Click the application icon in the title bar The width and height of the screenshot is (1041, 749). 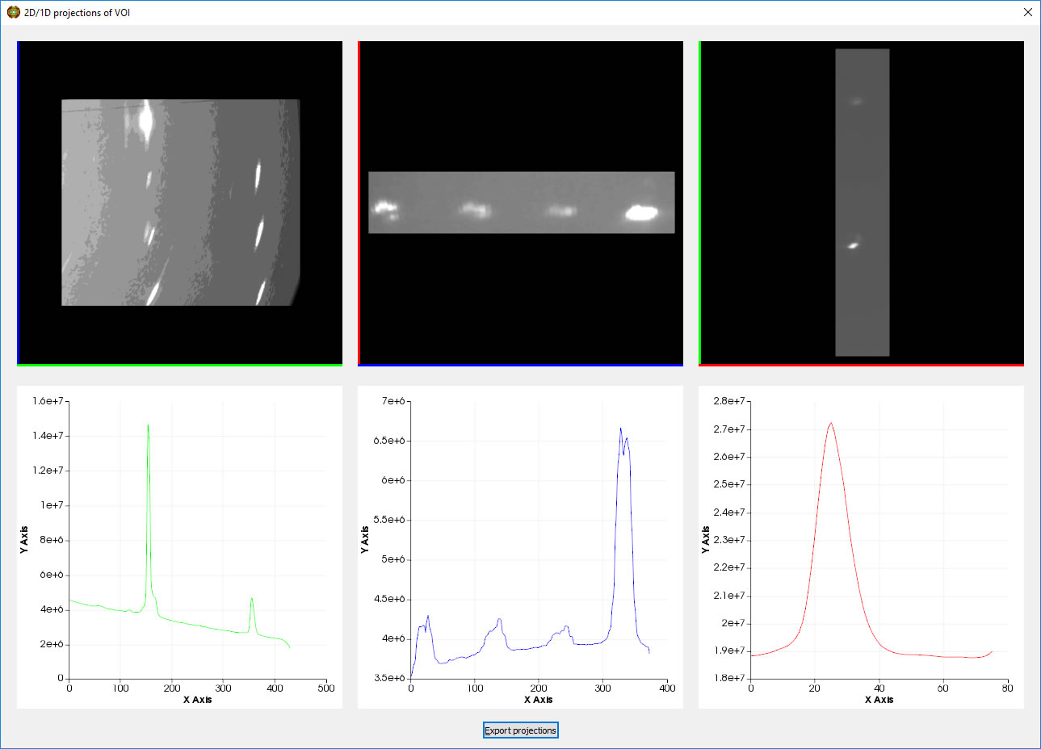pos(13,12)
